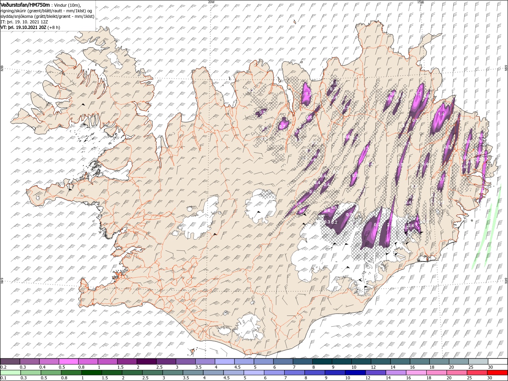Screen dimensions: 508x381
Task: Select upper legend swatch between 12 and 14
Action: coord(381,362)
